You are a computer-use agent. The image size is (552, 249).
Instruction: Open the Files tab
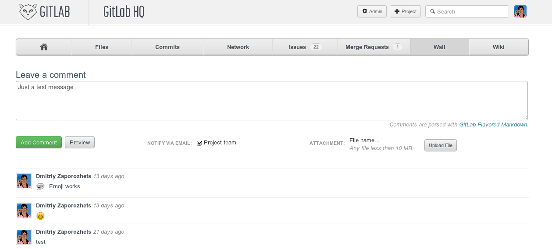pos(101,47)
